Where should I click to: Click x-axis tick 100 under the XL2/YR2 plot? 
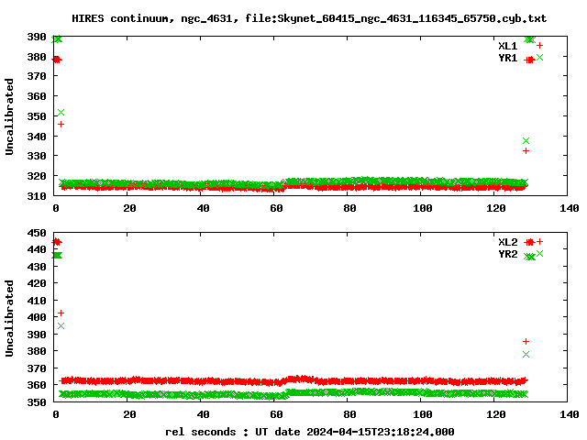(x=422, y=414)
